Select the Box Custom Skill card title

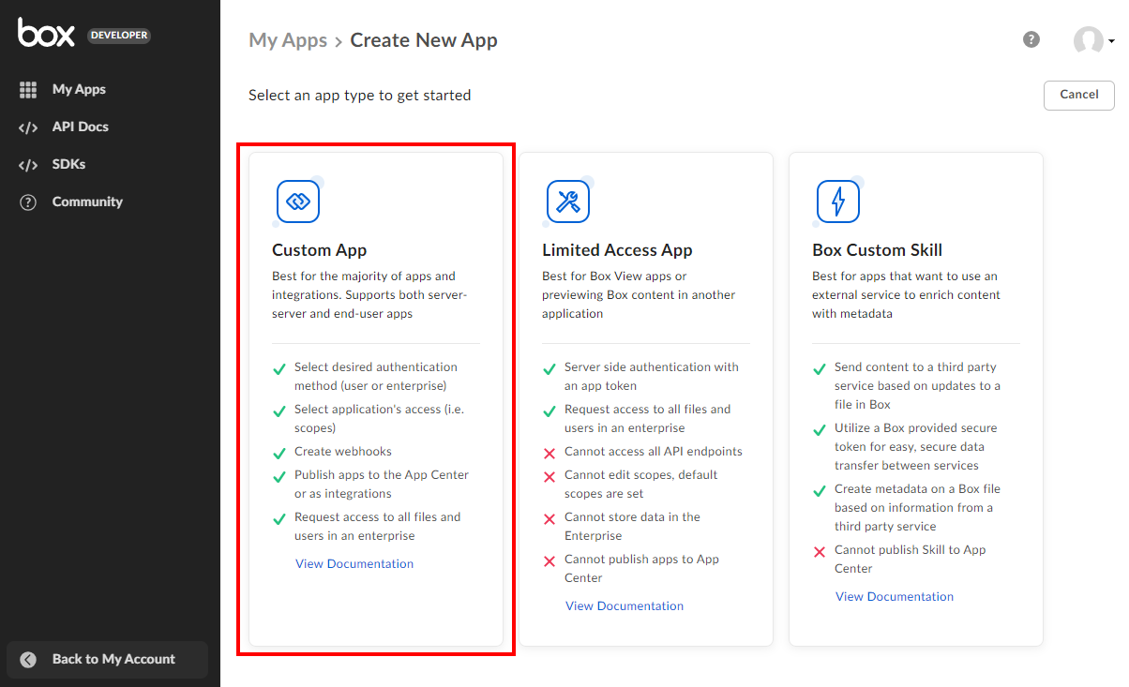point(877,250)
